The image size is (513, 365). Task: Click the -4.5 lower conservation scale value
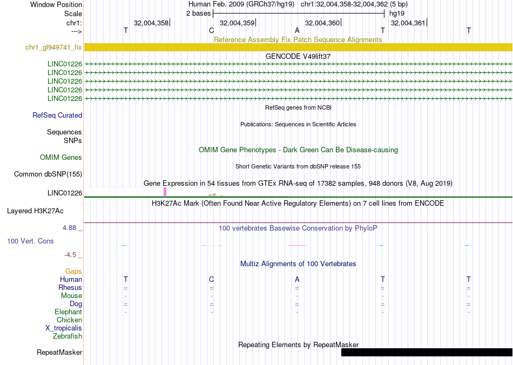click(x=70, y=255)
